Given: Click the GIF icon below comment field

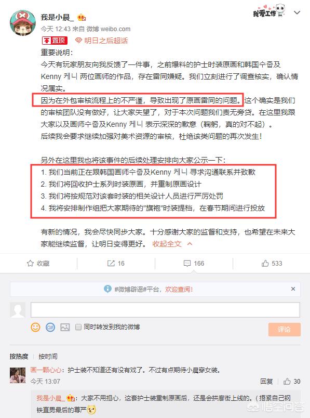Looking at the screenshot, I should 50,327.
